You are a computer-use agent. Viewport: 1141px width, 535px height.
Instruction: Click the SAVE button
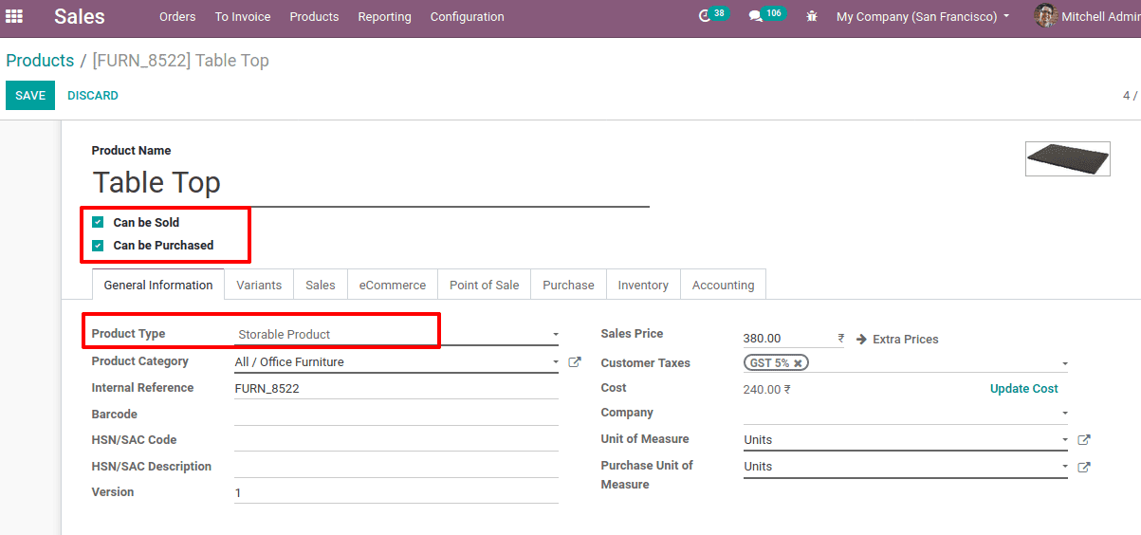click(30, 96)
